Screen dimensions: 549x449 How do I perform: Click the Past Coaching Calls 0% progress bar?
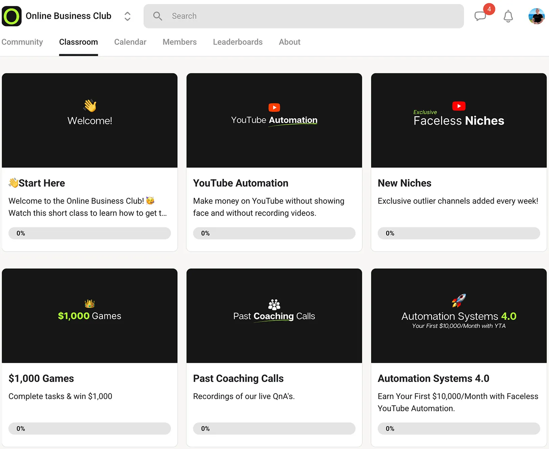pos(274,428)
